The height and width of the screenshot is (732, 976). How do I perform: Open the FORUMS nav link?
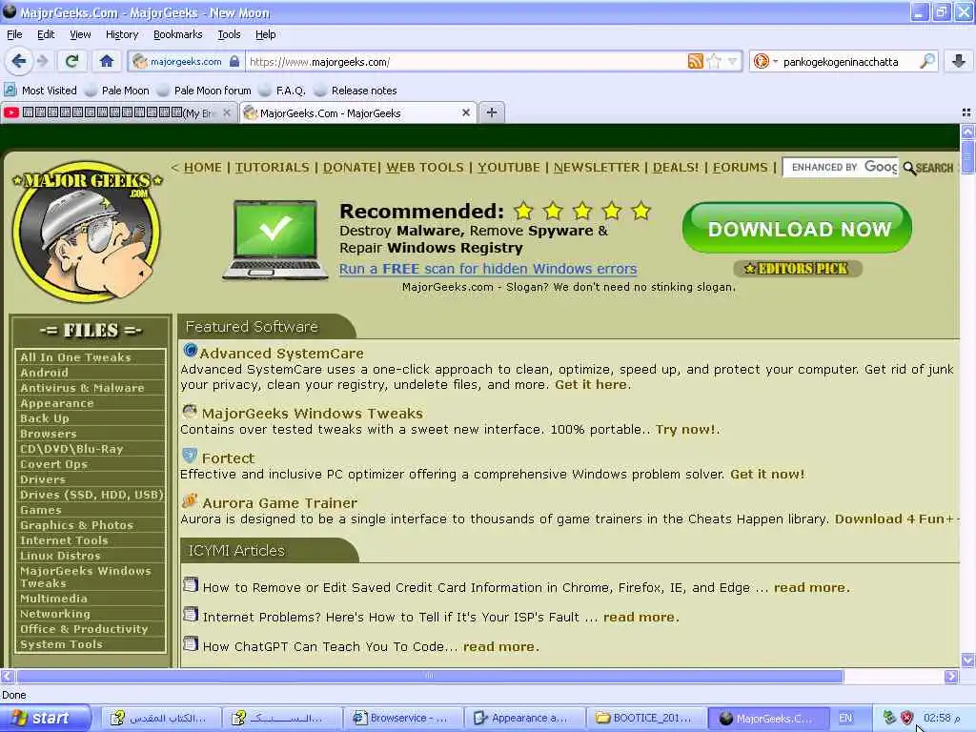point(740,168)
